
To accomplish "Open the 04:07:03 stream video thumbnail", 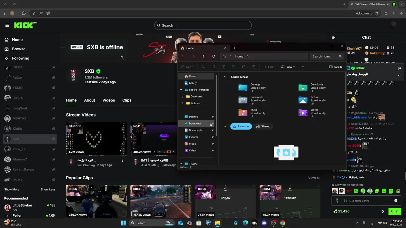I will coord(96,139).
